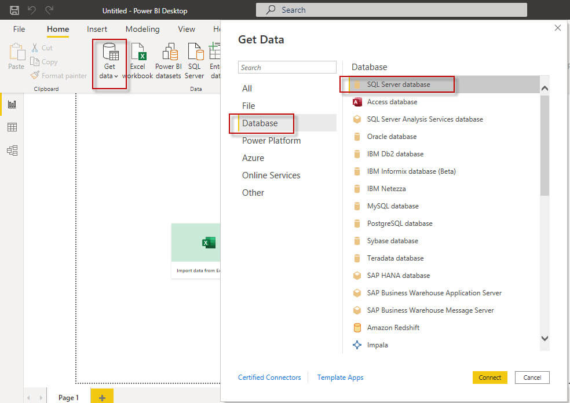Open the Model view icon
The image size is (570, 403).
[x=12, y=151]
